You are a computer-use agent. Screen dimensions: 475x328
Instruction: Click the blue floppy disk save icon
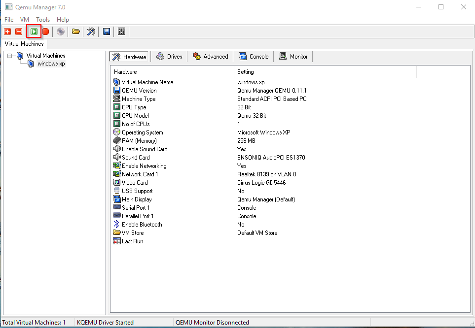(107, 32)
